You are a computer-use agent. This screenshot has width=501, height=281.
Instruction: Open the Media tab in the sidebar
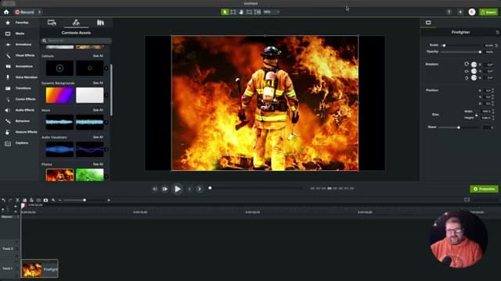coord(20,34)
